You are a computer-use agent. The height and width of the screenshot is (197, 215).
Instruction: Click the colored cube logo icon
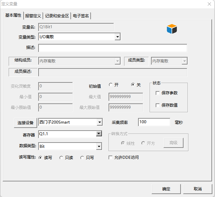pos(172,29)
